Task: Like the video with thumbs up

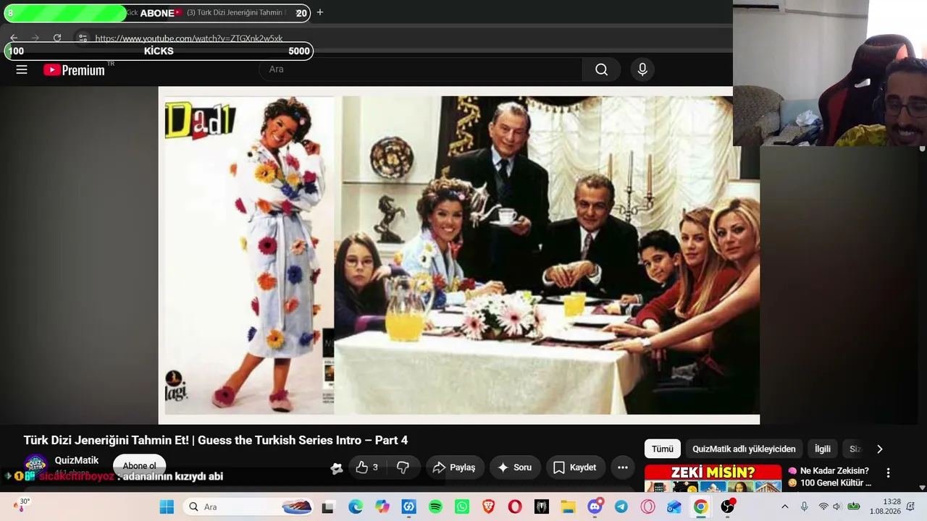Action: pyautogui.click(x=367, y=467)
